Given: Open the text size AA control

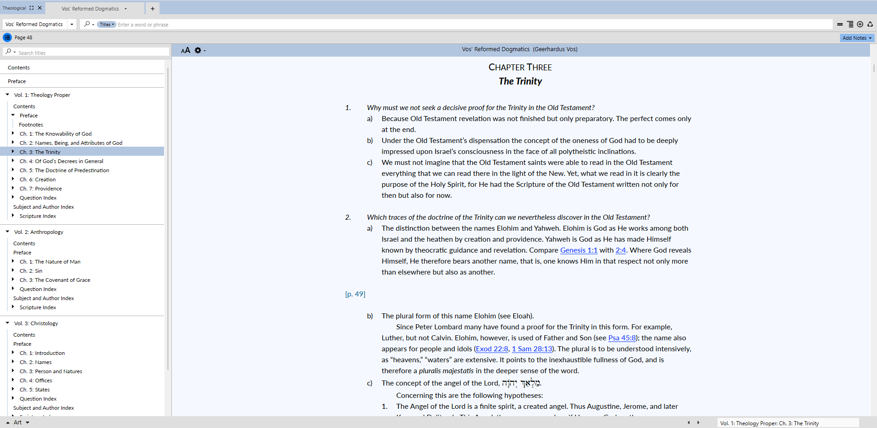Looking at the screenshot, I should (185, 50).
